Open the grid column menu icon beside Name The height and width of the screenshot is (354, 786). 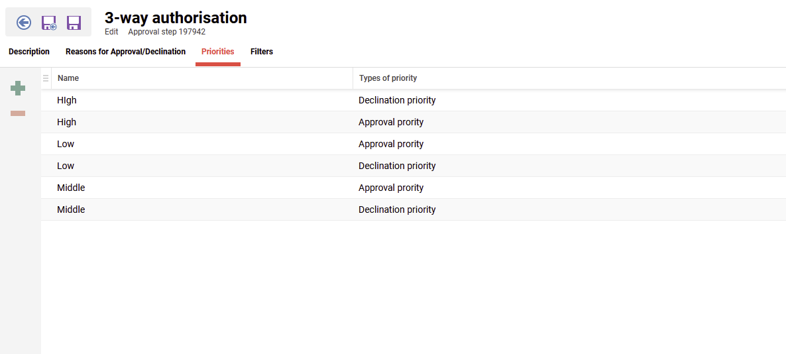pos(46,78)
